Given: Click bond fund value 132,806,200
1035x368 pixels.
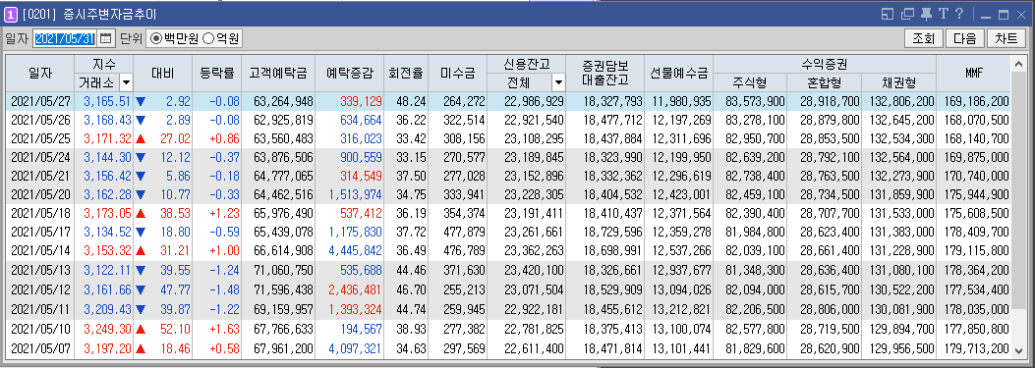Looking at the screenshot, I should click(902, 101).
